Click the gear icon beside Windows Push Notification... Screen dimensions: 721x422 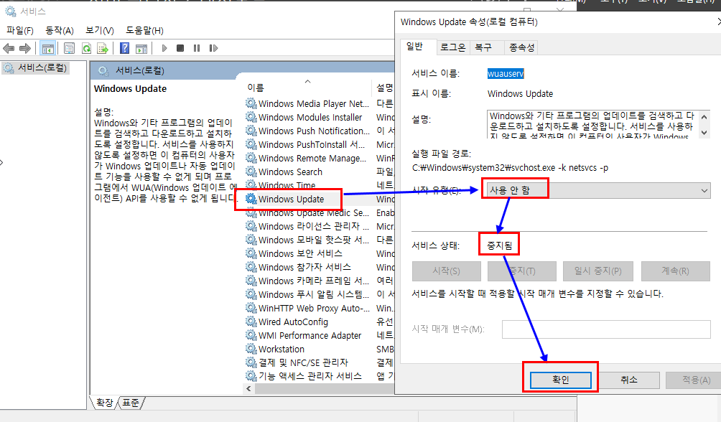[x=251, y=131]
